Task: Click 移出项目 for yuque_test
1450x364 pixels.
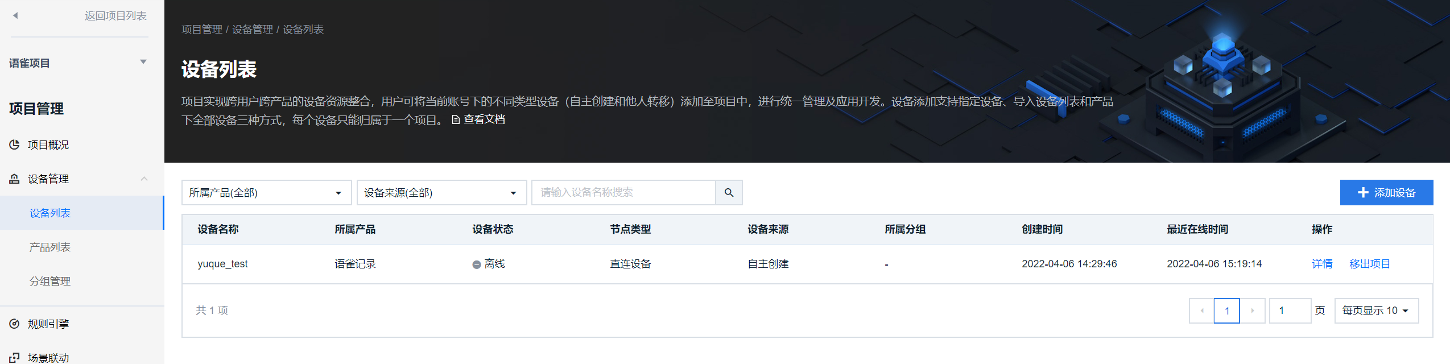Action: (1370, 264)
